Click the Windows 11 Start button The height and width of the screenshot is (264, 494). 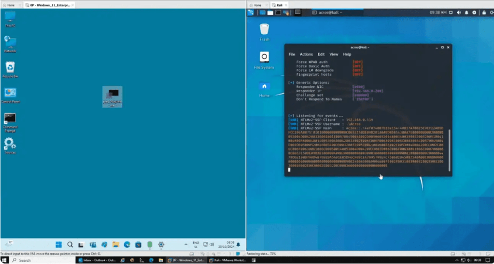[x=58, y=245]
